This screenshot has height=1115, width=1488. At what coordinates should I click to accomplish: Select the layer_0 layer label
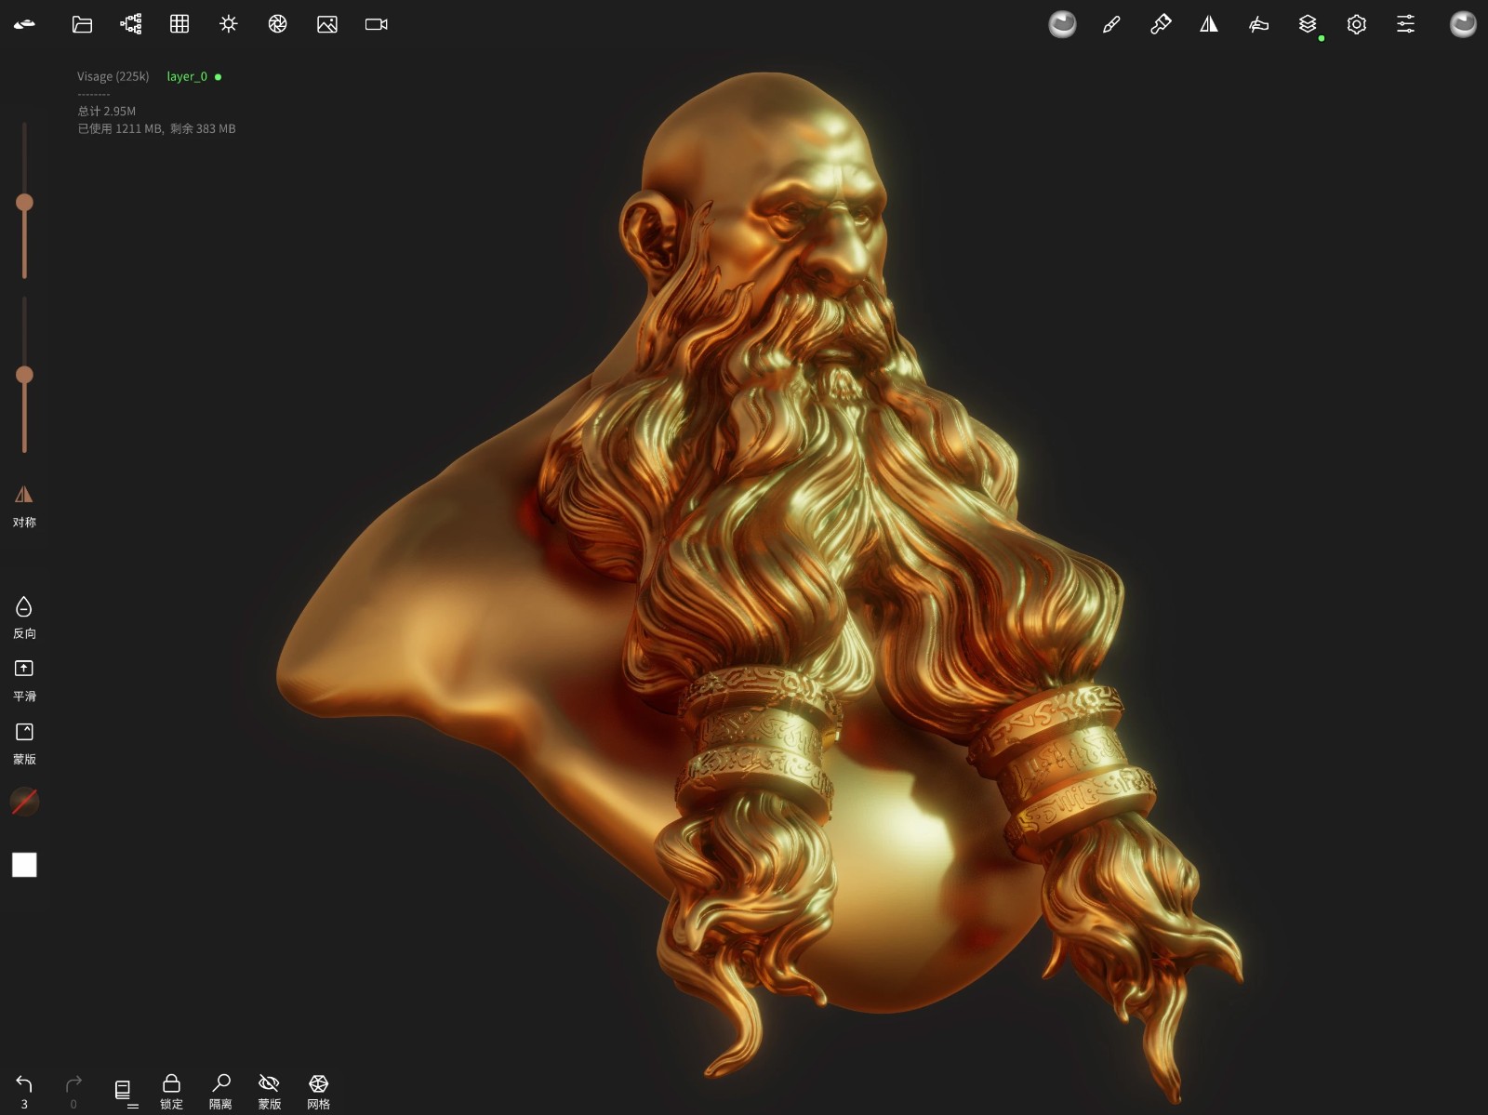pyautogui.click(x=187, y=76)
